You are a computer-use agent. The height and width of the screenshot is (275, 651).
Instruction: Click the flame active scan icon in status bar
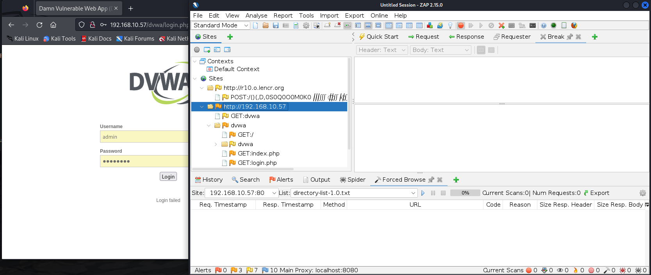(576, 270)
